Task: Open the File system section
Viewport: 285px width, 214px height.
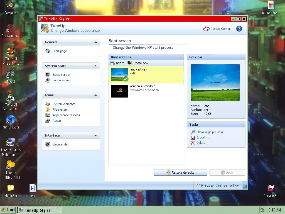Action: pos(60,110)
